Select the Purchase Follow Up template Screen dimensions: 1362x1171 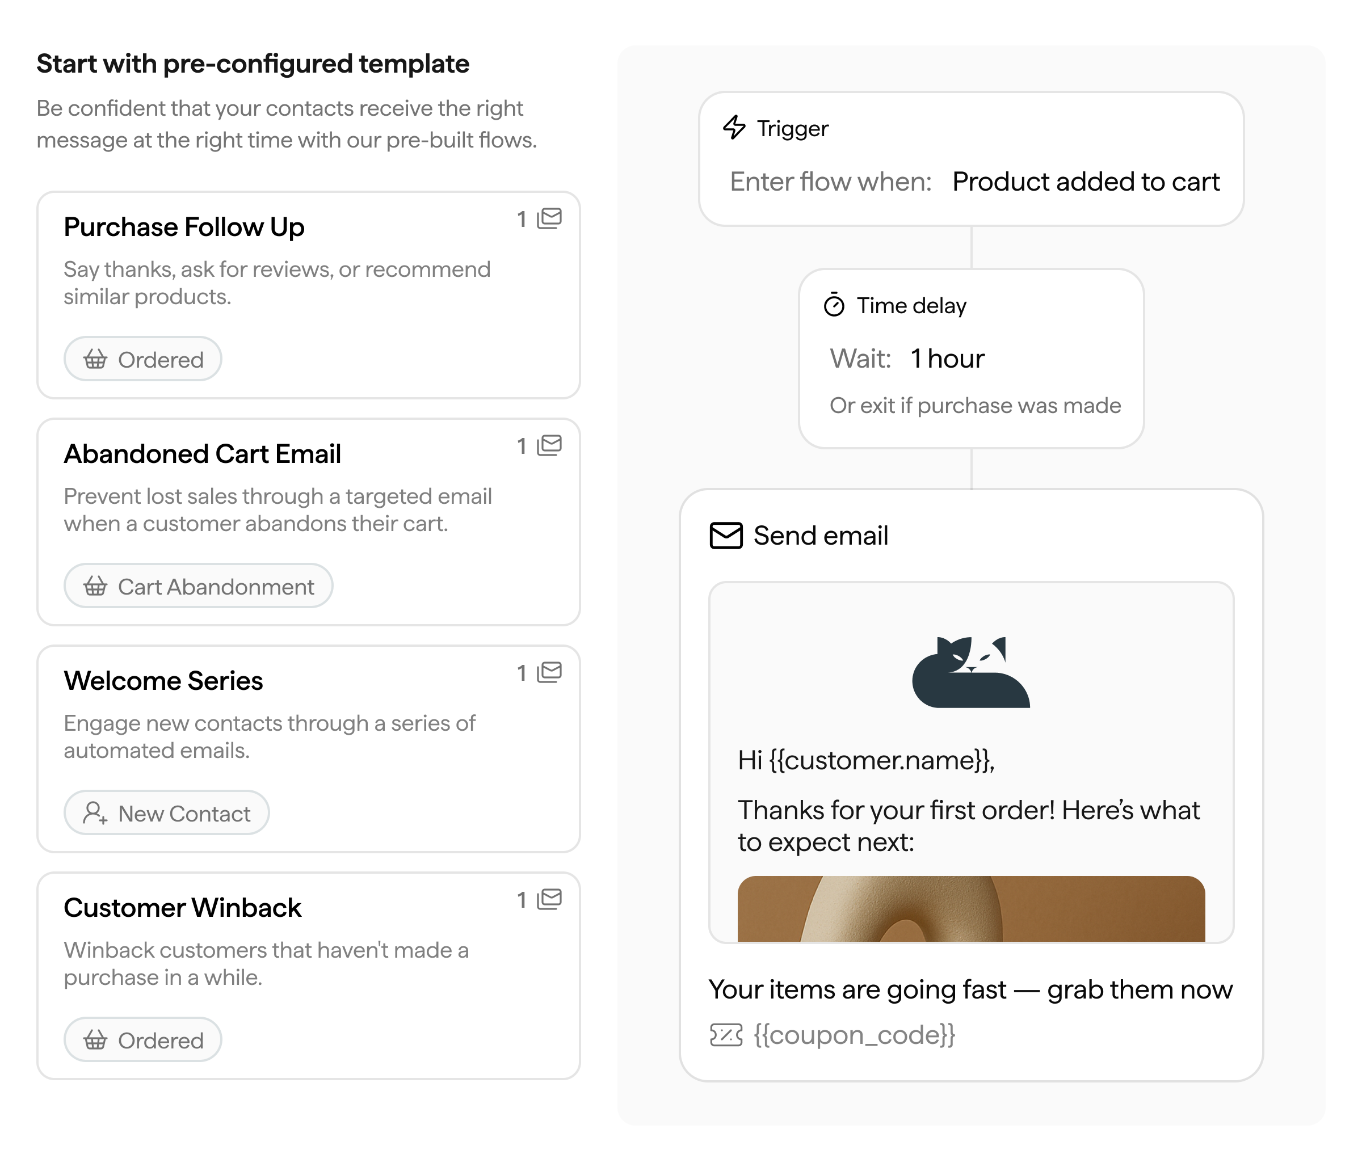coord(309,295)
